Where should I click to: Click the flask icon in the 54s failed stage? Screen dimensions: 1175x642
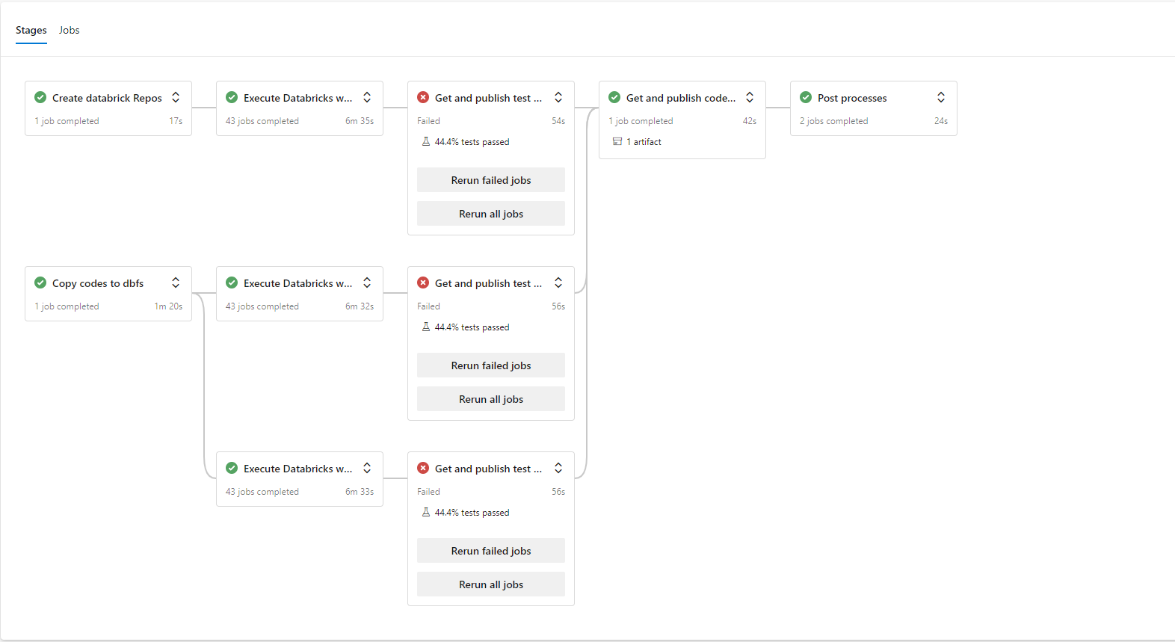(x=426, y=141)
